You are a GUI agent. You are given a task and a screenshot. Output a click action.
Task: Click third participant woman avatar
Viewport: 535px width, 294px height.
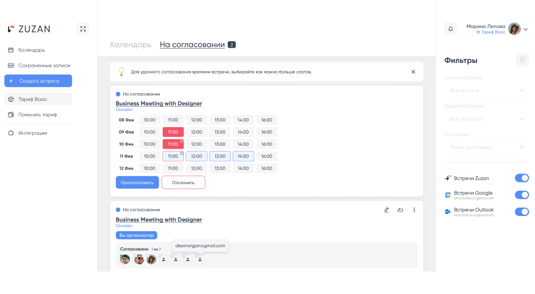click(151, 259)
